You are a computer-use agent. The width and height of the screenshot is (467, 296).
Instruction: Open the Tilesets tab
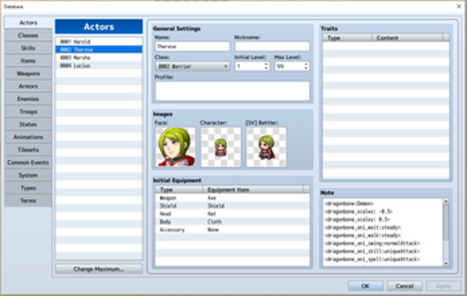pos(28,150)
